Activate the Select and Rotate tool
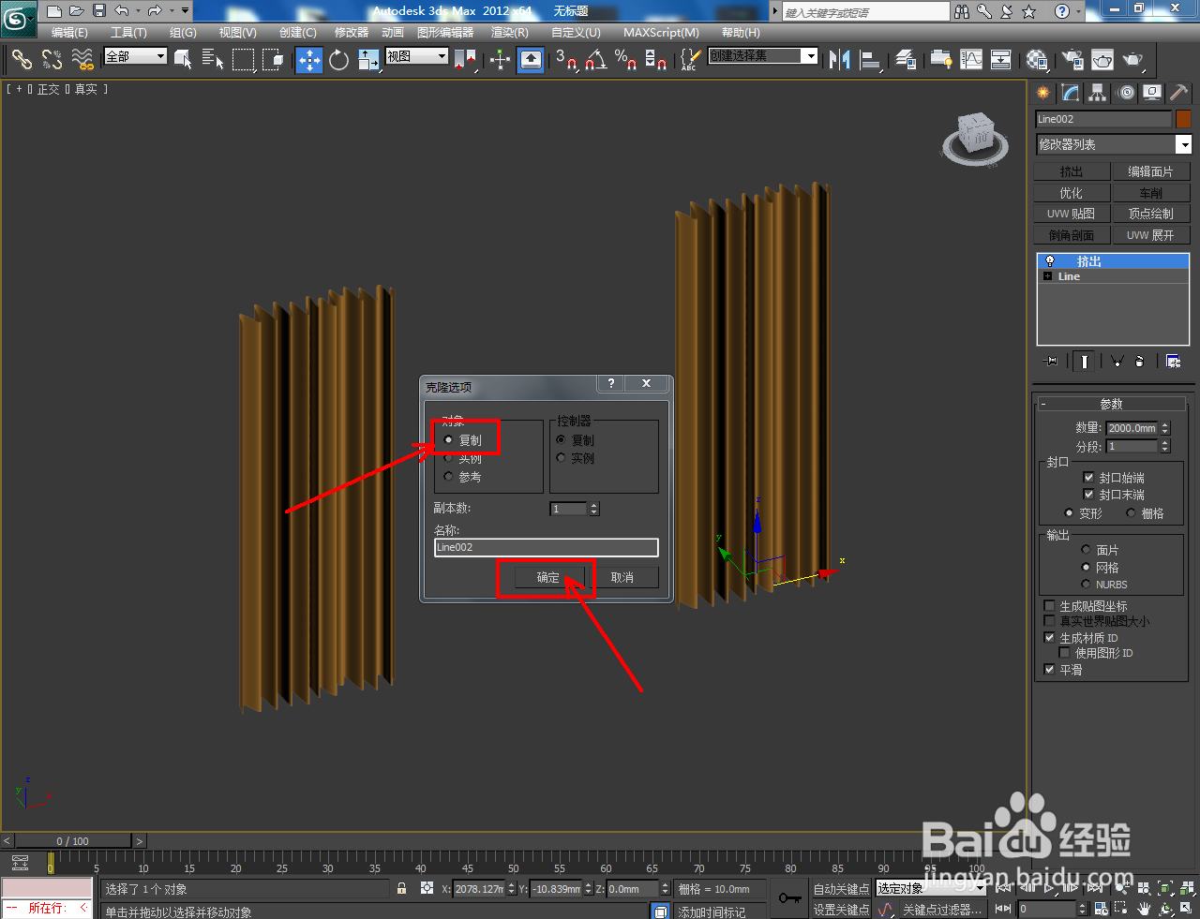This screenshot has width=1200, height=919. pos(338,59)
